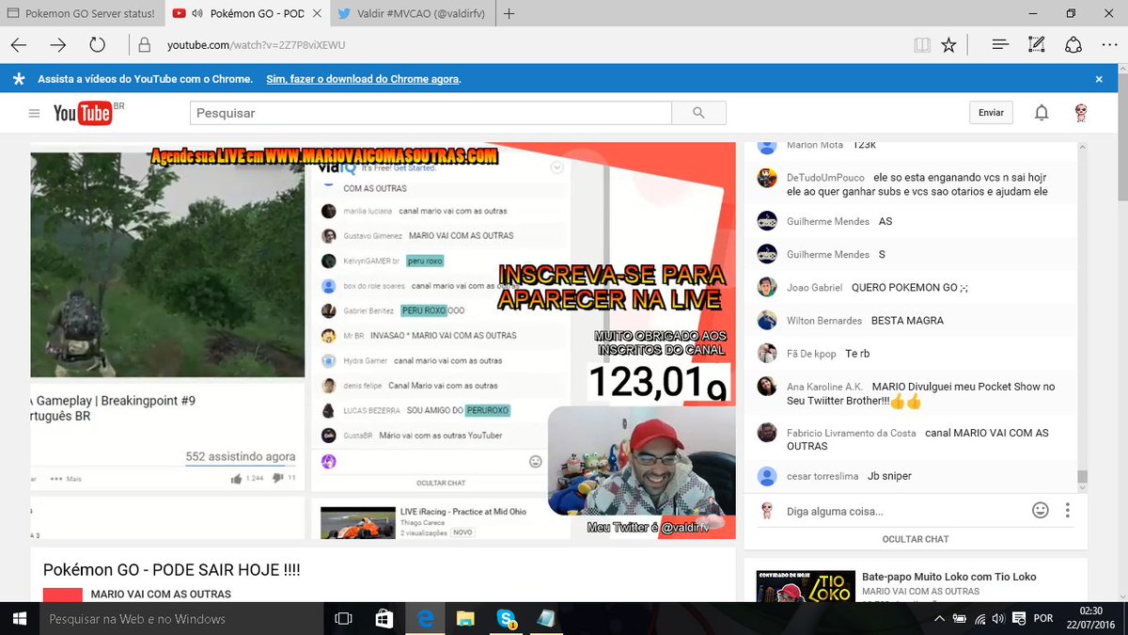The height and width of the screenshot is (635, 1128).
Task: Open DeTudoUmPouco's chat profile avatar
Action: pos(767,178)
